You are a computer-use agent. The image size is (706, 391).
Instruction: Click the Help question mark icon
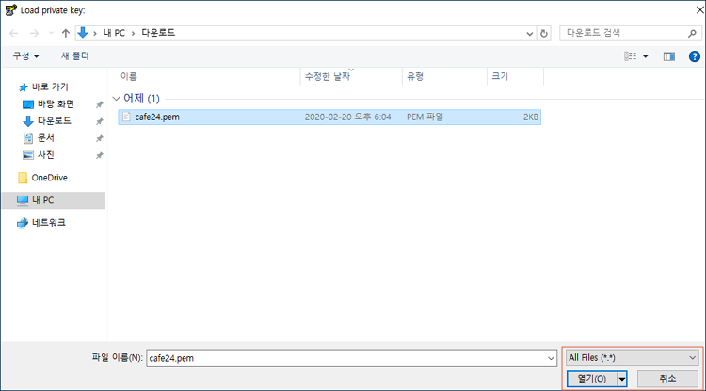pos(692,56)
